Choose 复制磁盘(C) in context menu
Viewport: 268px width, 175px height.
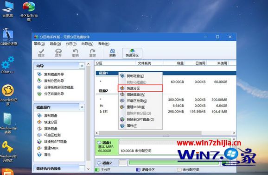(x=140, y=76)
